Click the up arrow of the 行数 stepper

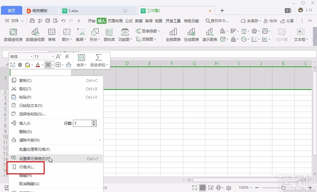point(94,122)
